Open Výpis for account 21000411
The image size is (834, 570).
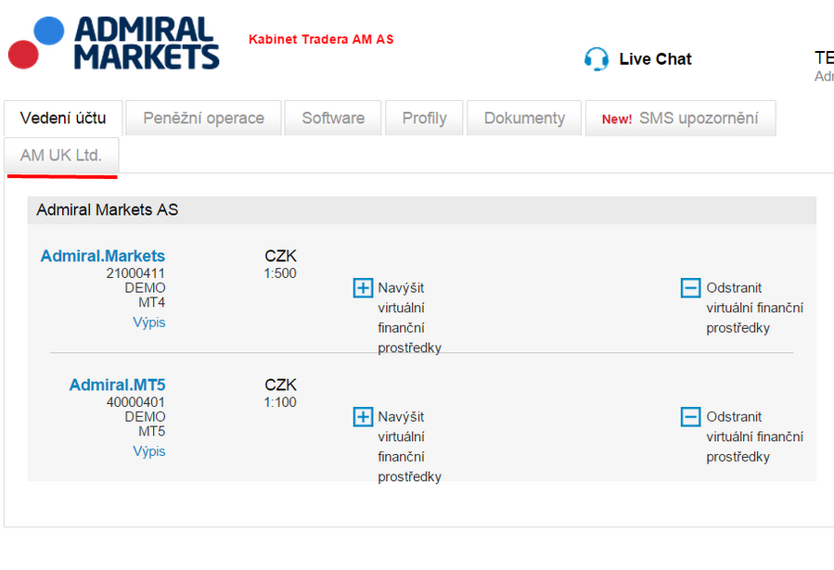click(149, 323)
